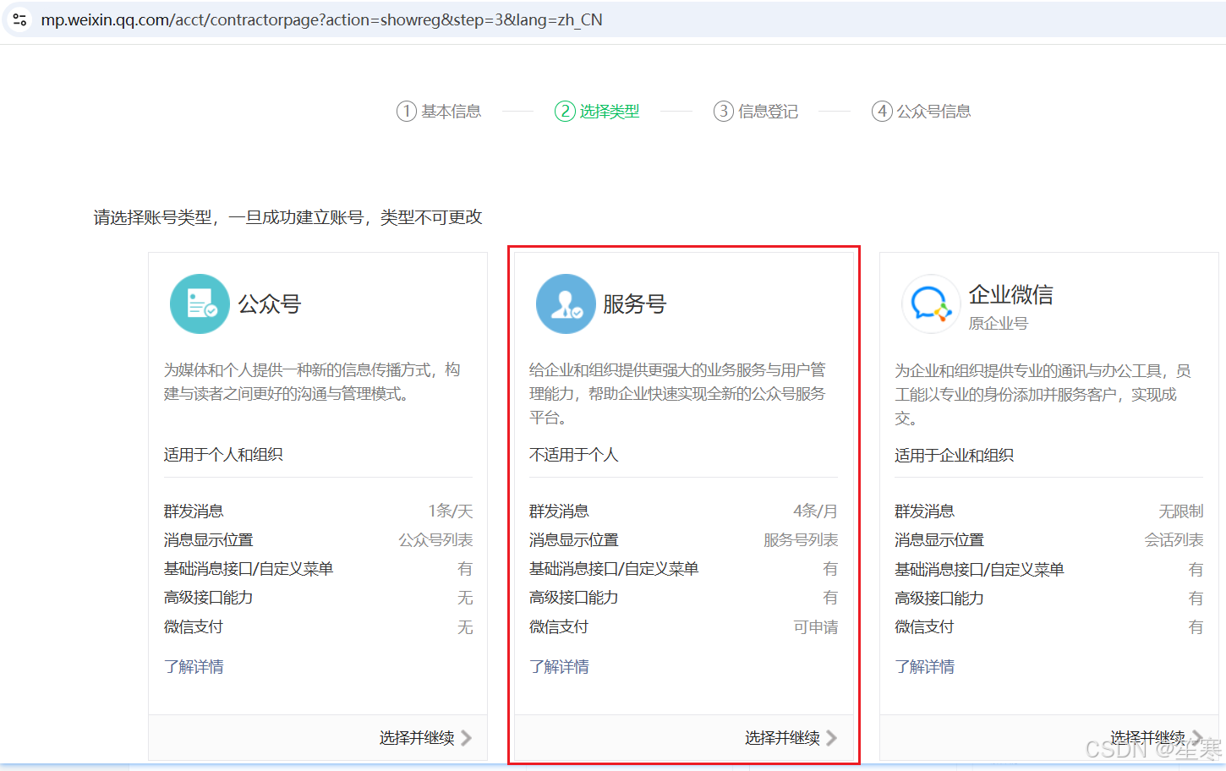Click step 3 信息登记 in progress bar
Image resolution: width=1226 pixels, height=771 pixels.
(x=756, y=111)
